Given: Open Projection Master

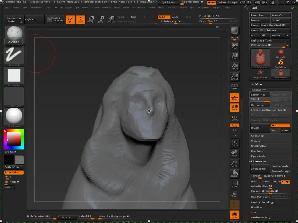Looking at the screenshot, I should tap(14, 20).
